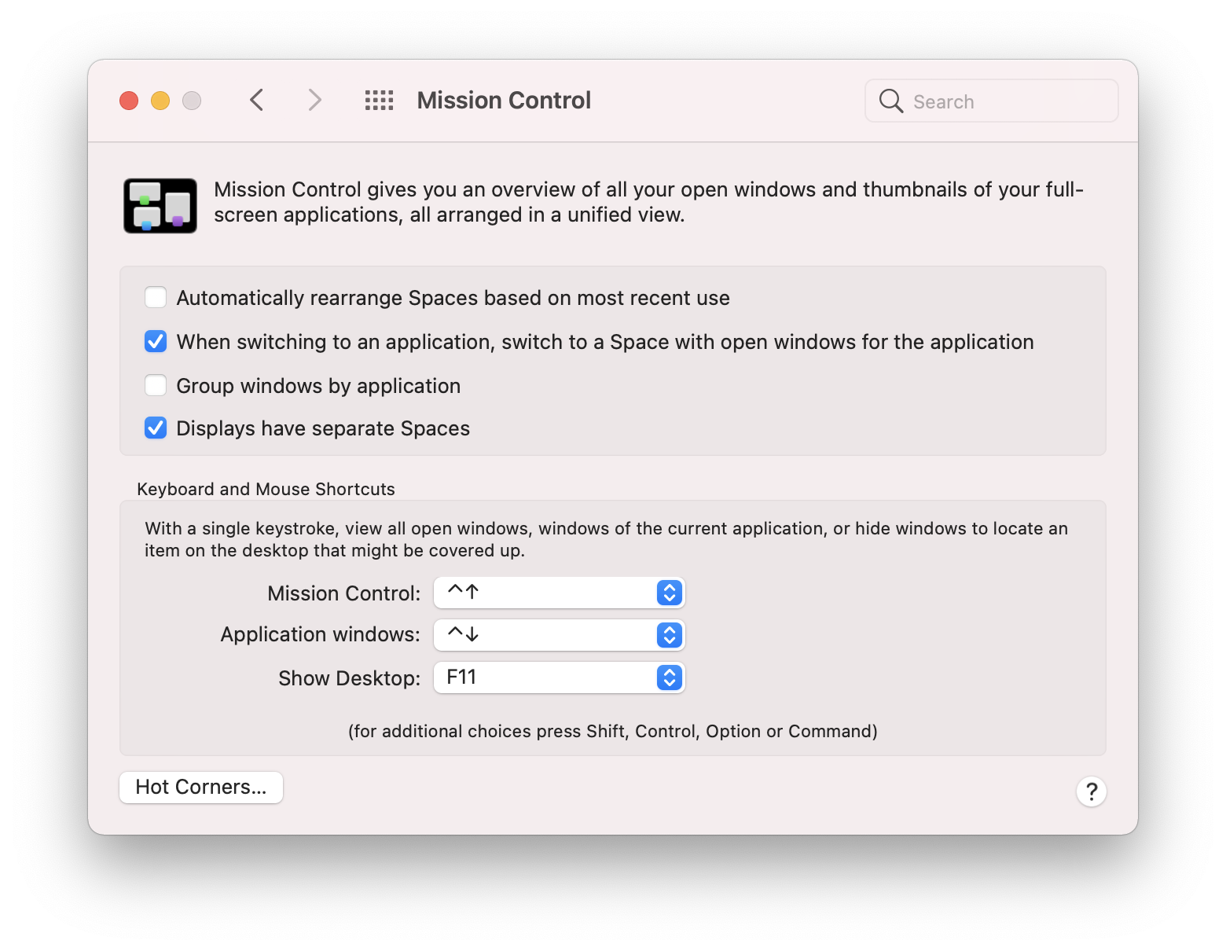
Task: Go back using the left chevron
Action: point(257,101)
